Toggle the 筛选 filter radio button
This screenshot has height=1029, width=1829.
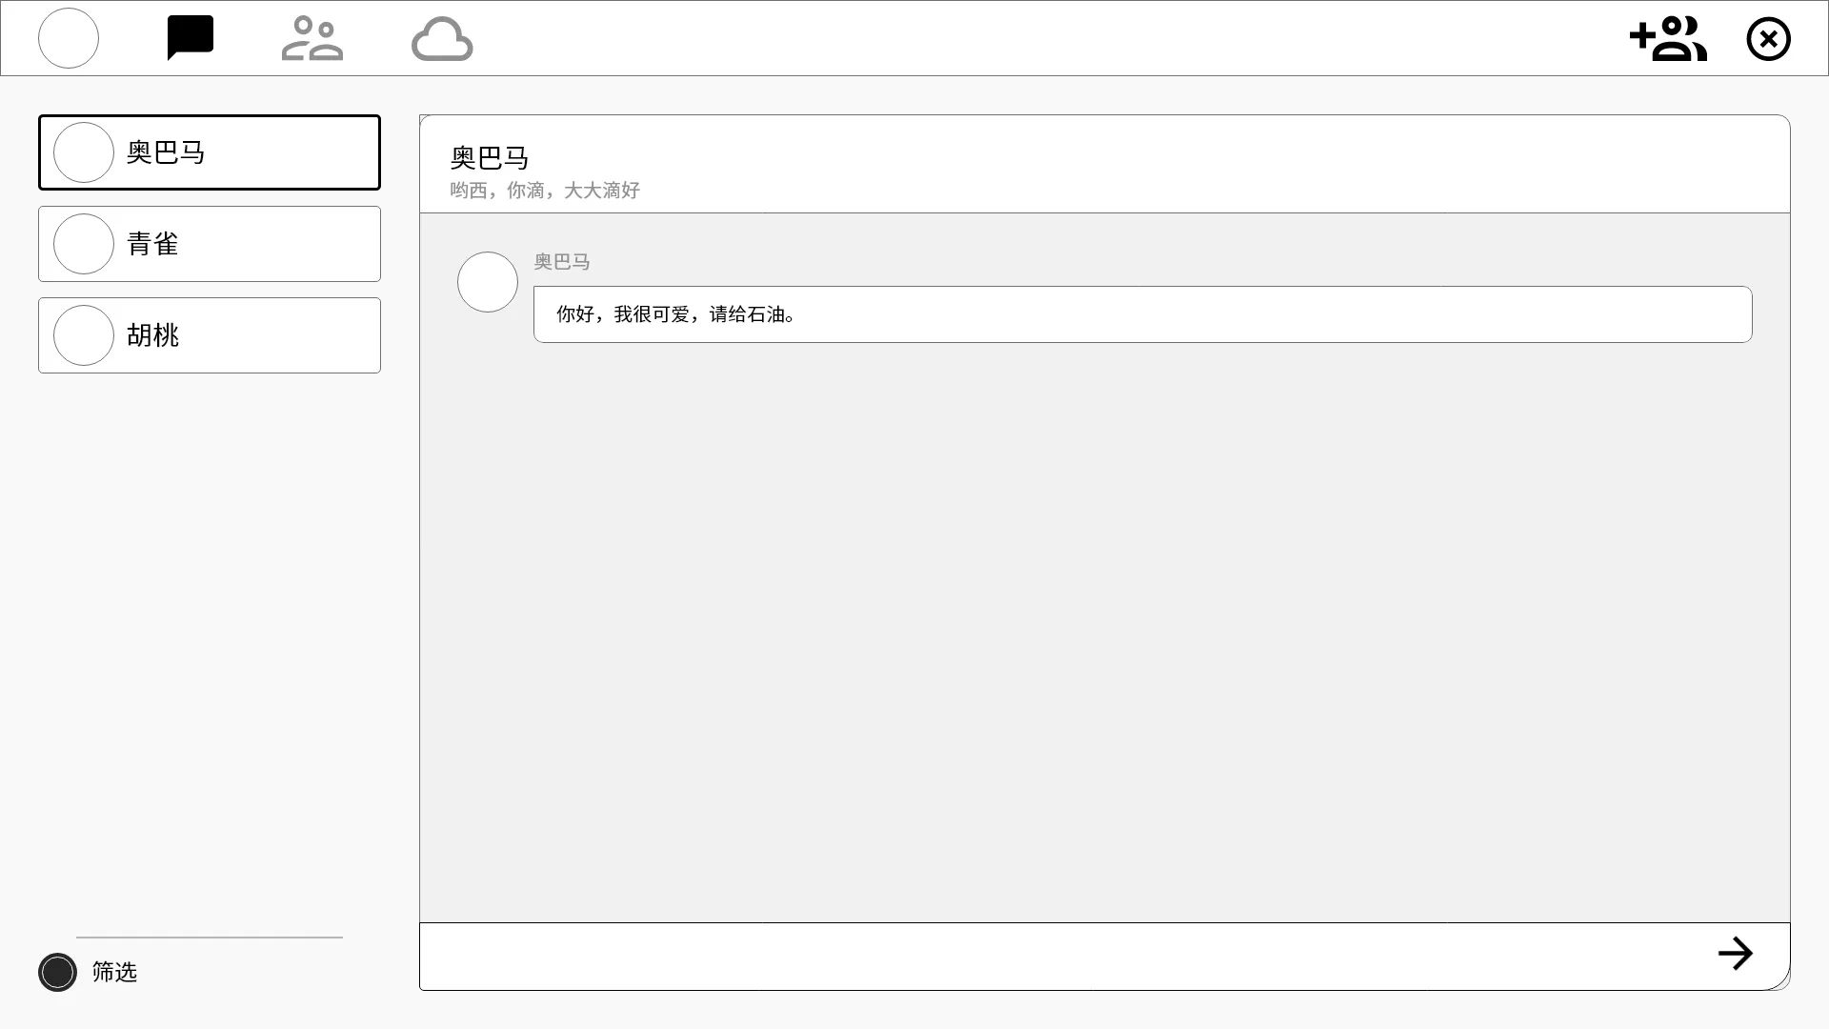point(57,972)
